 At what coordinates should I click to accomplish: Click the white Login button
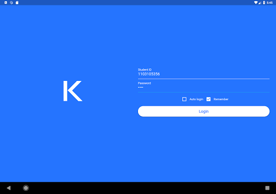204,112
